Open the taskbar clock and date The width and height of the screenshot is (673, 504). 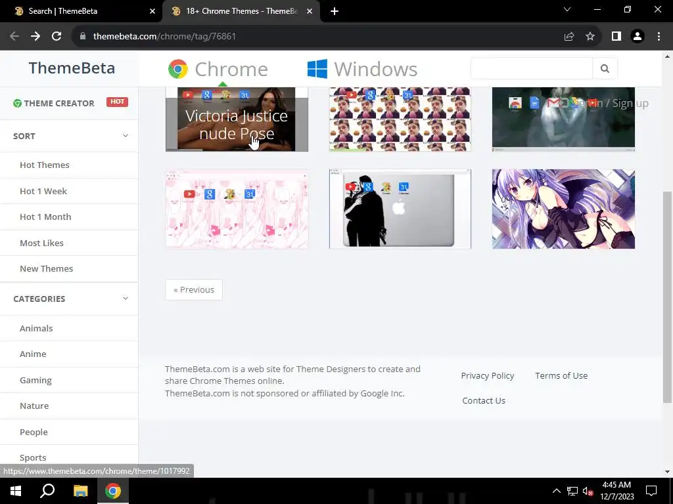point(616,491)
